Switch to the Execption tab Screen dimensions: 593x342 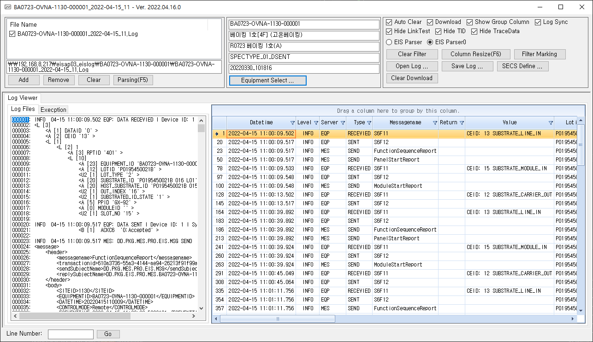click(x=53, y=110)
